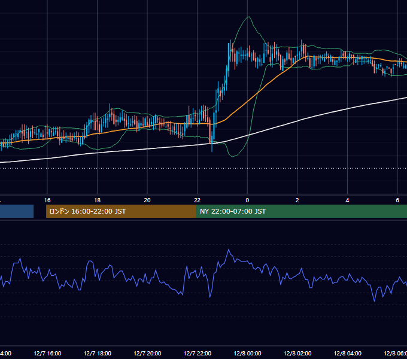The image size is (407, 359).
Task: Click the blue session bar left of ロンドン
Action: (x=17, y=211)
